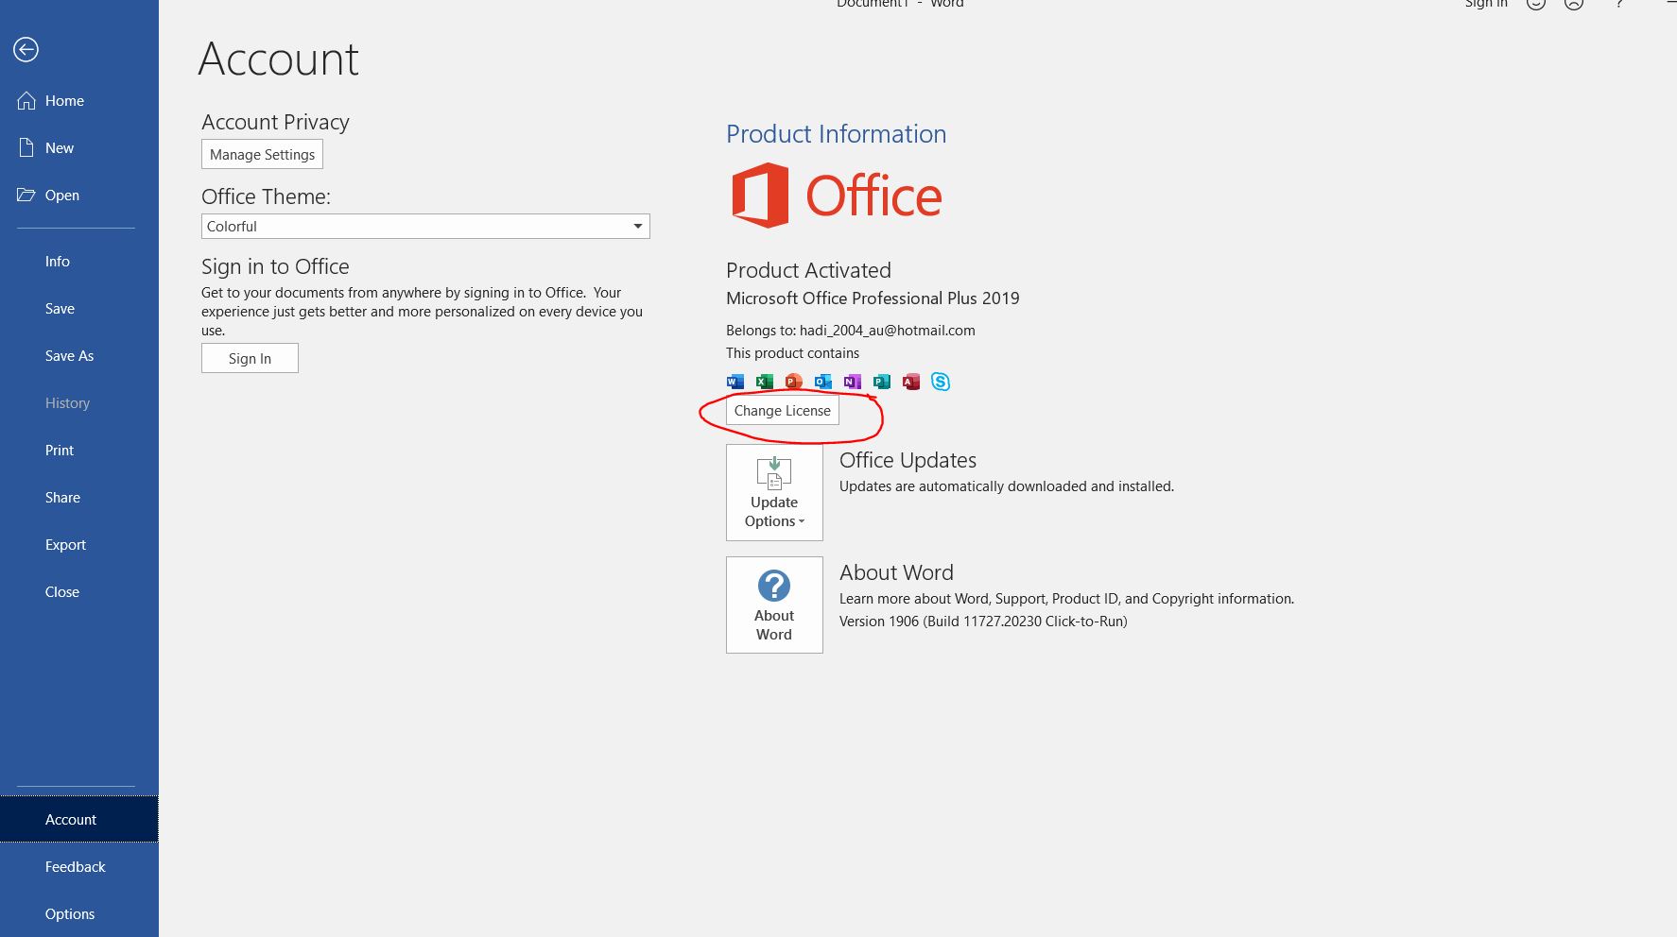Click the Publisher app icon in product list
1677x937 pixels.
click(x=882, y=382)
